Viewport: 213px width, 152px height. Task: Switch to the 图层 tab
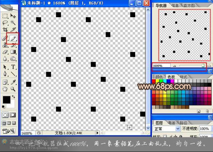[x=159, y=123]
